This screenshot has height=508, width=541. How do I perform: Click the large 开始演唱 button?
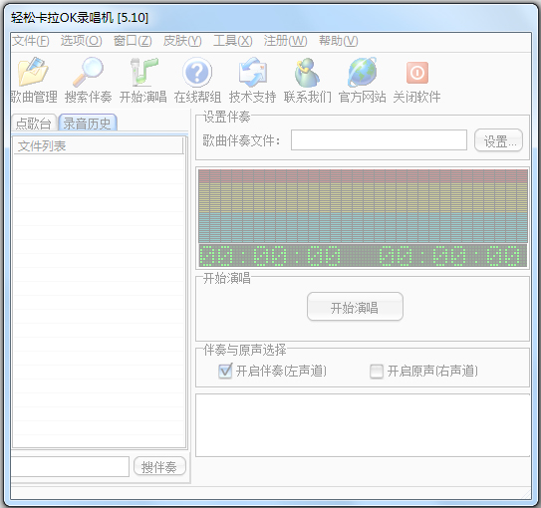(355, 307)
